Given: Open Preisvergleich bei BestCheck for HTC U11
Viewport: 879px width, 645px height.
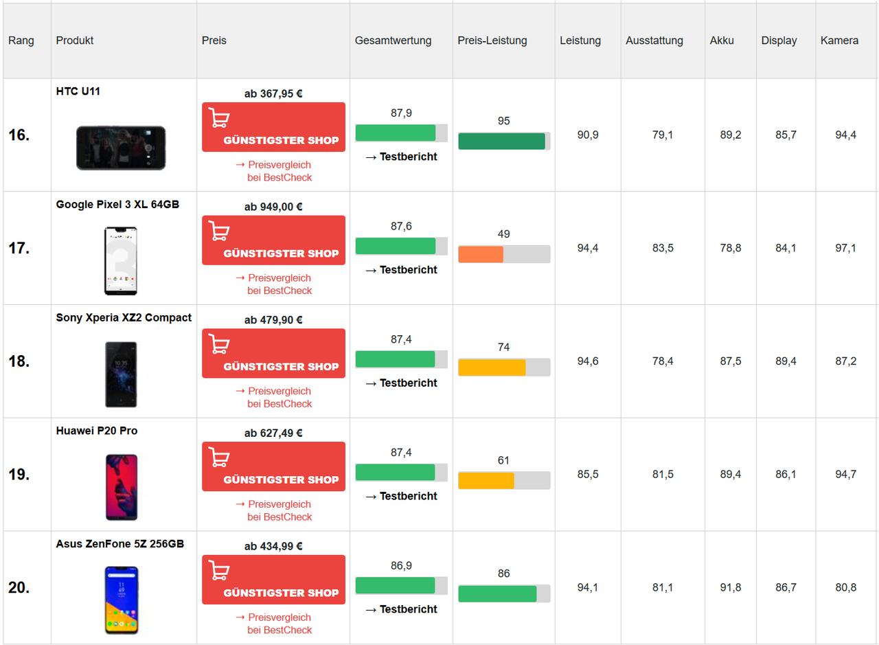Looking at the screenshot, I should click(x=273, y=171).
